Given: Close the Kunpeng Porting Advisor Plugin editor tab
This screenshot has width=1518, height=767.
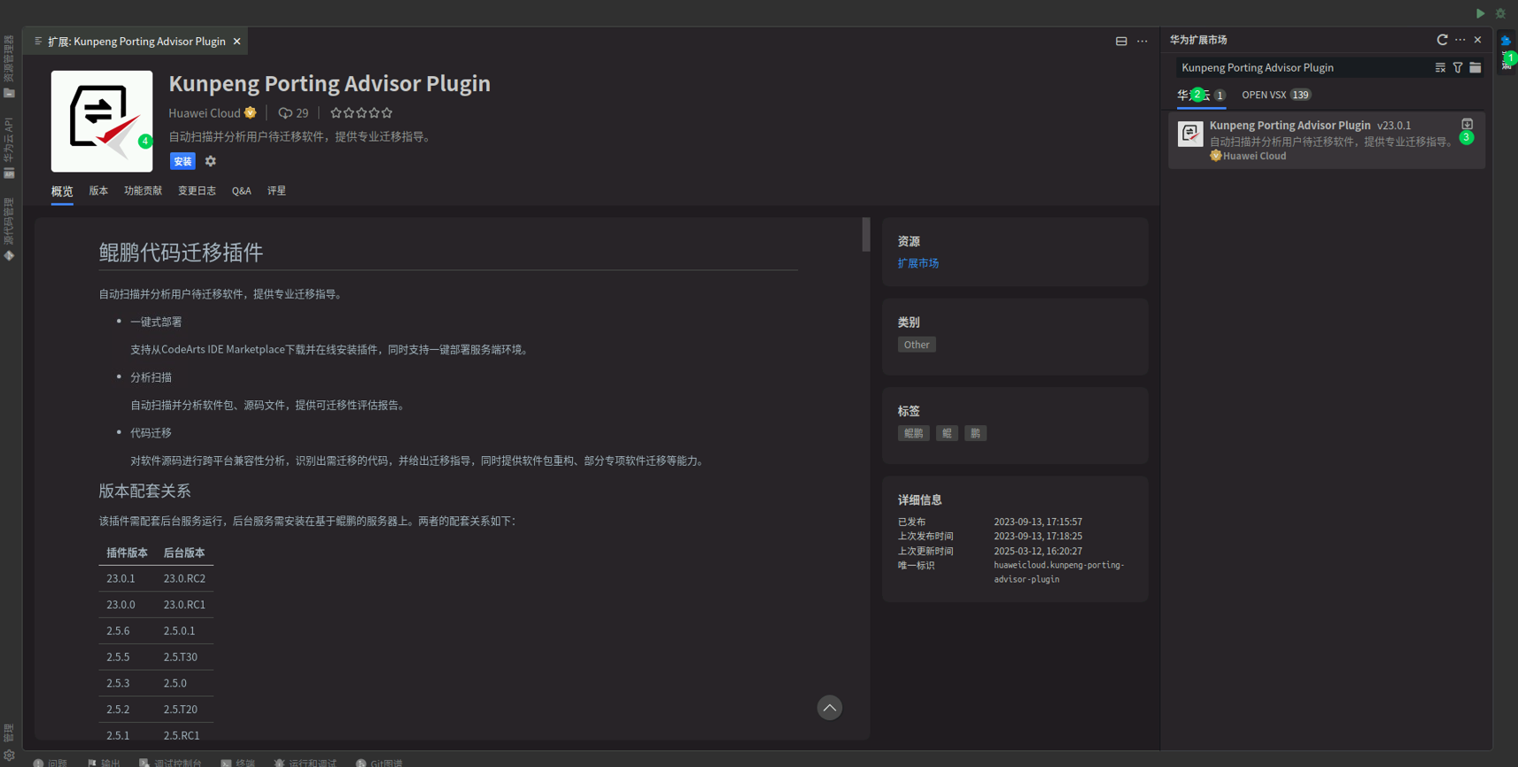Looking at the screenshot, I should pyautogui.click(x=236, y=42).
